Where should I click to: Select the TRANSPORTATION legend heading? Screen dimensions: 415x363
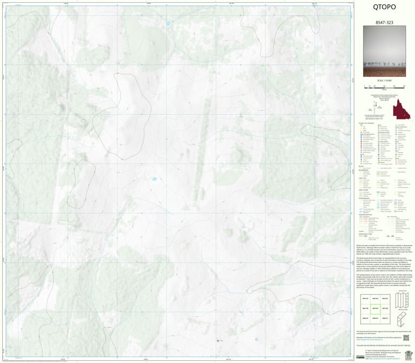[365, 215]
